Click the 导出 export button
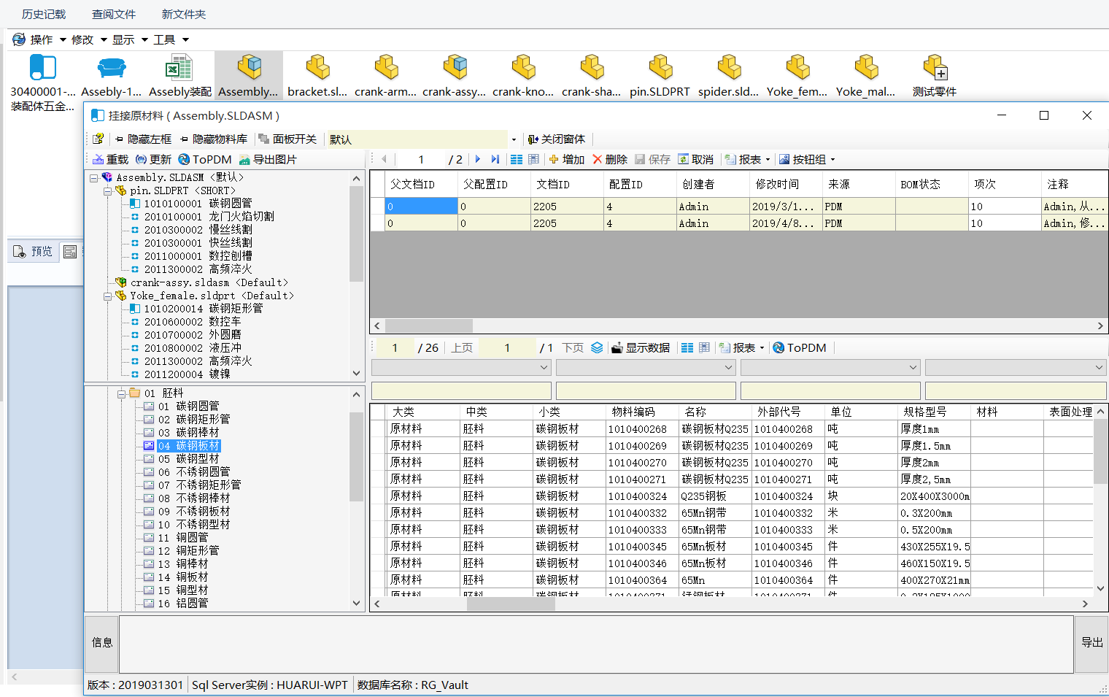This screenshot has width=1109, height=697. click(1091, 642)
